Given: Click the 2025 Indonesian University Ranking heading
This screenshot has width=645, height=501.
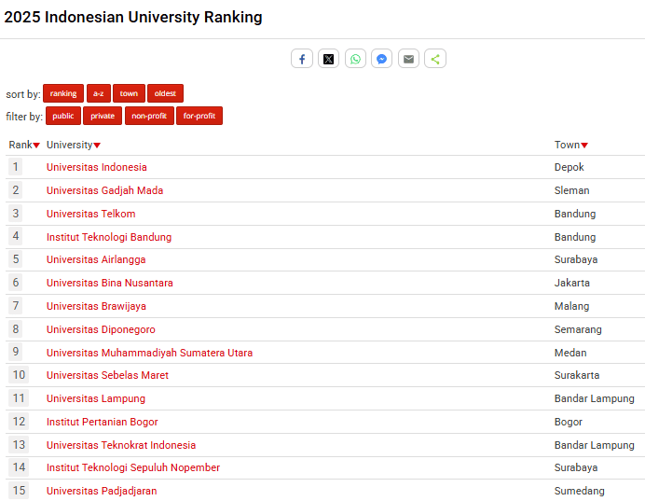Looking at the screenshot, I should coord(133,18).
